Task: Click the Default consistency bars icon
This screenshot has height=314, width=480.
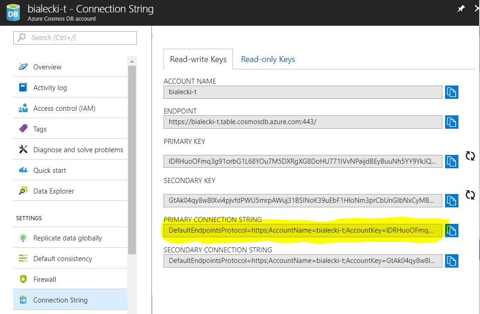Action: click(23, 258)
